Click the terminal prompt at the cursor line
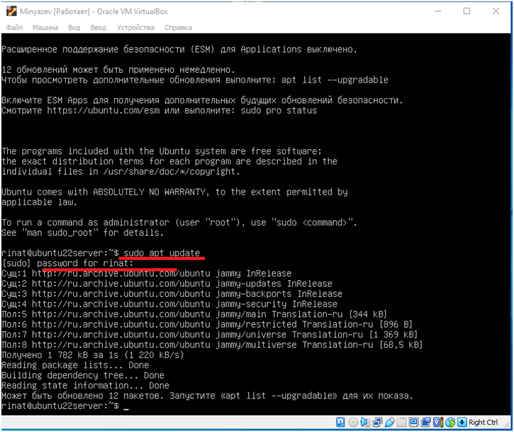 point(65,406)
